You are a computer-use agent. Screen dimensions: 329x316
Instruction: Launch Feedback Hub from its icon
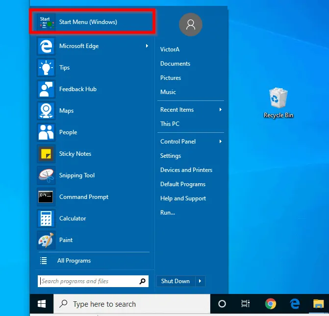click(46, 89)
